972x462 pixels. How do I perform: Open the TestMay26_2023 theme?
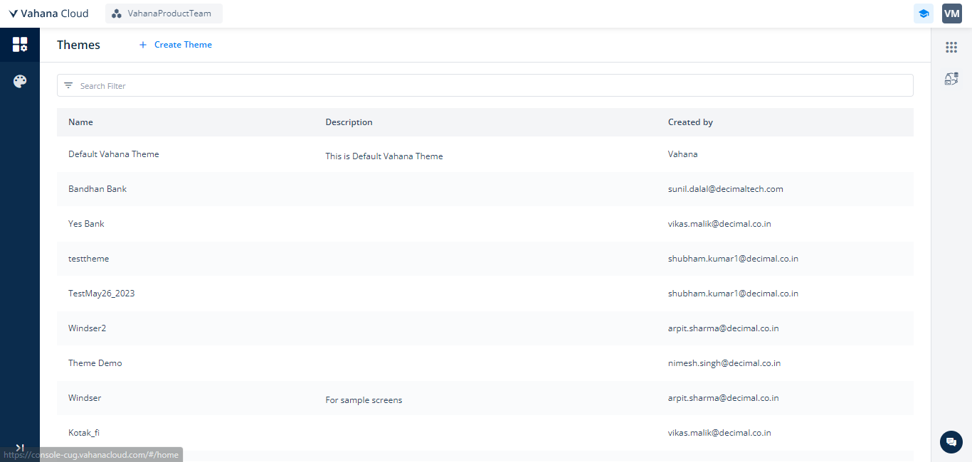(101, 294)
